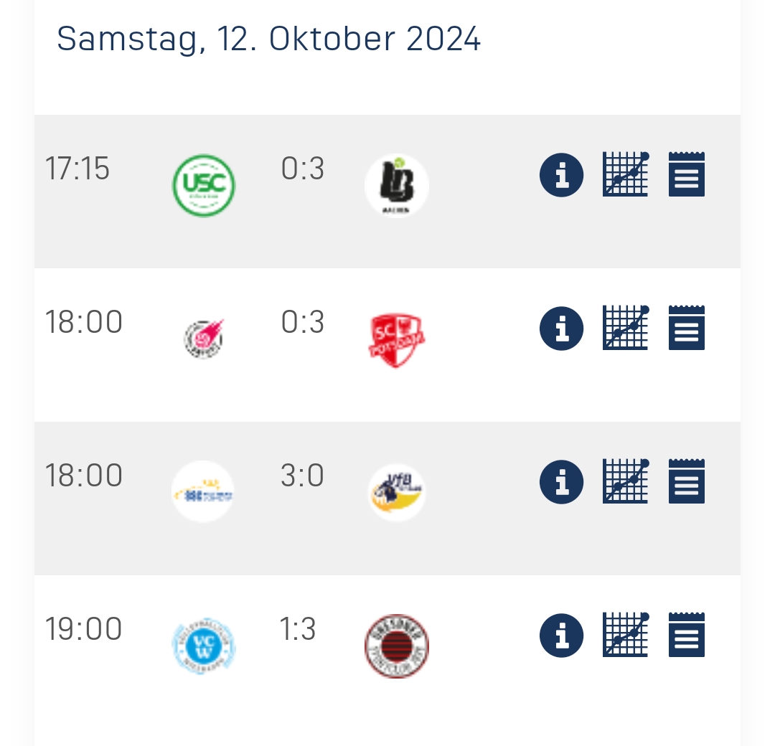This screenshot has height=746, width=775.
Task: Open info icon for the 19:00 match
Action: tap(561, 636)
